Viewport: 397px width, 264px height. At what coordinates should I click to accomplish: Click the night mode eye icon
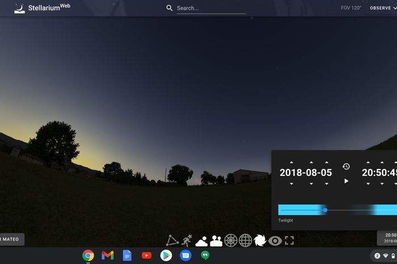click(x=275, y=241)
